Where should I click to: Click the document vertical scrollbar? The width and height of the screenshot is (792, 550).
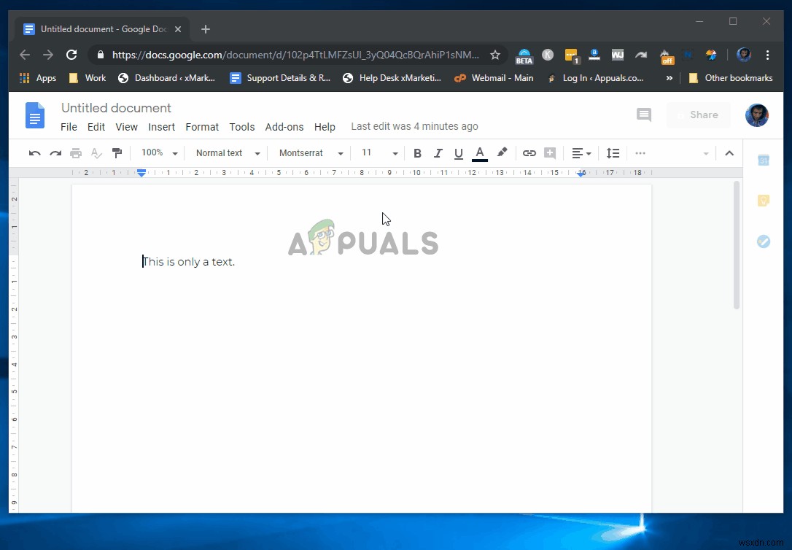tap(737, 245)
